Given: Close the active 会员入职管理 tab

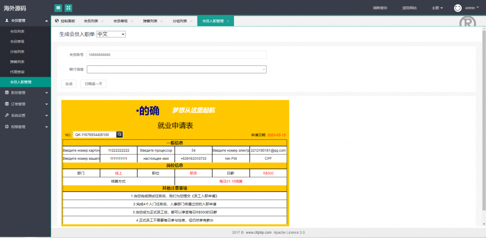Looking at the screenshot, I should [228, 21].
